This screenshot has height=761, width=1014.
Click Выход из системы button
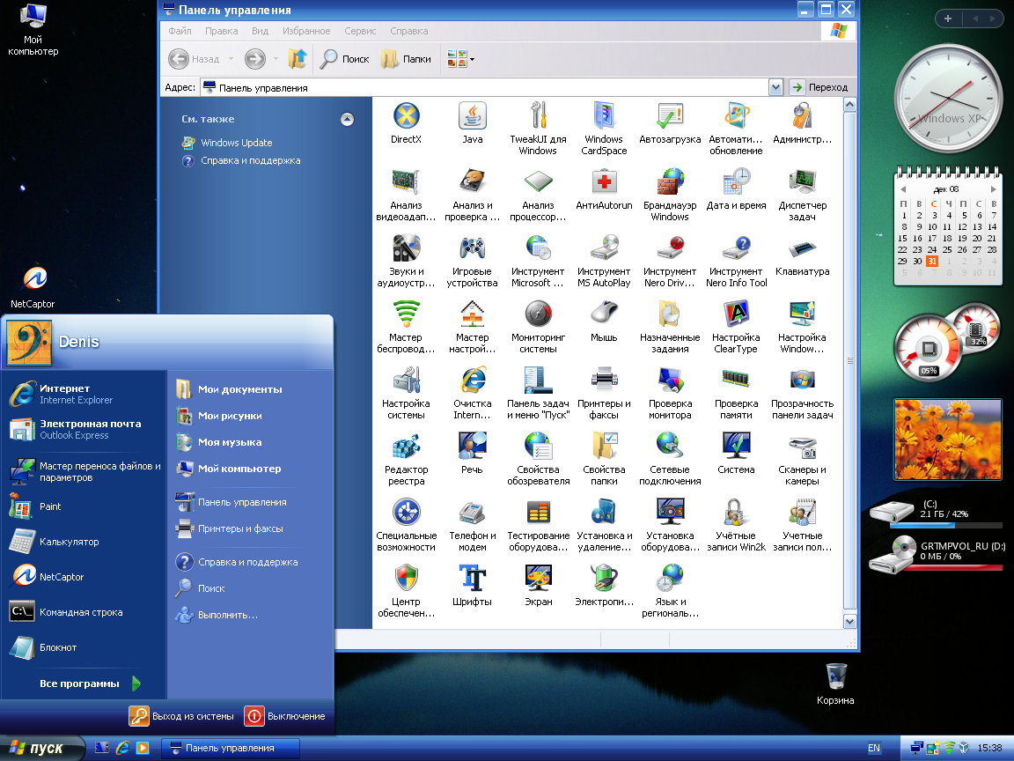pyautogui.click(x=181, y=716)
